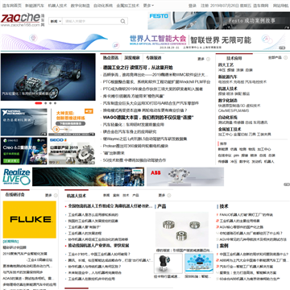Switch to the 深度观察 tab
Screen dimensions: 290x290
point(132,57)
